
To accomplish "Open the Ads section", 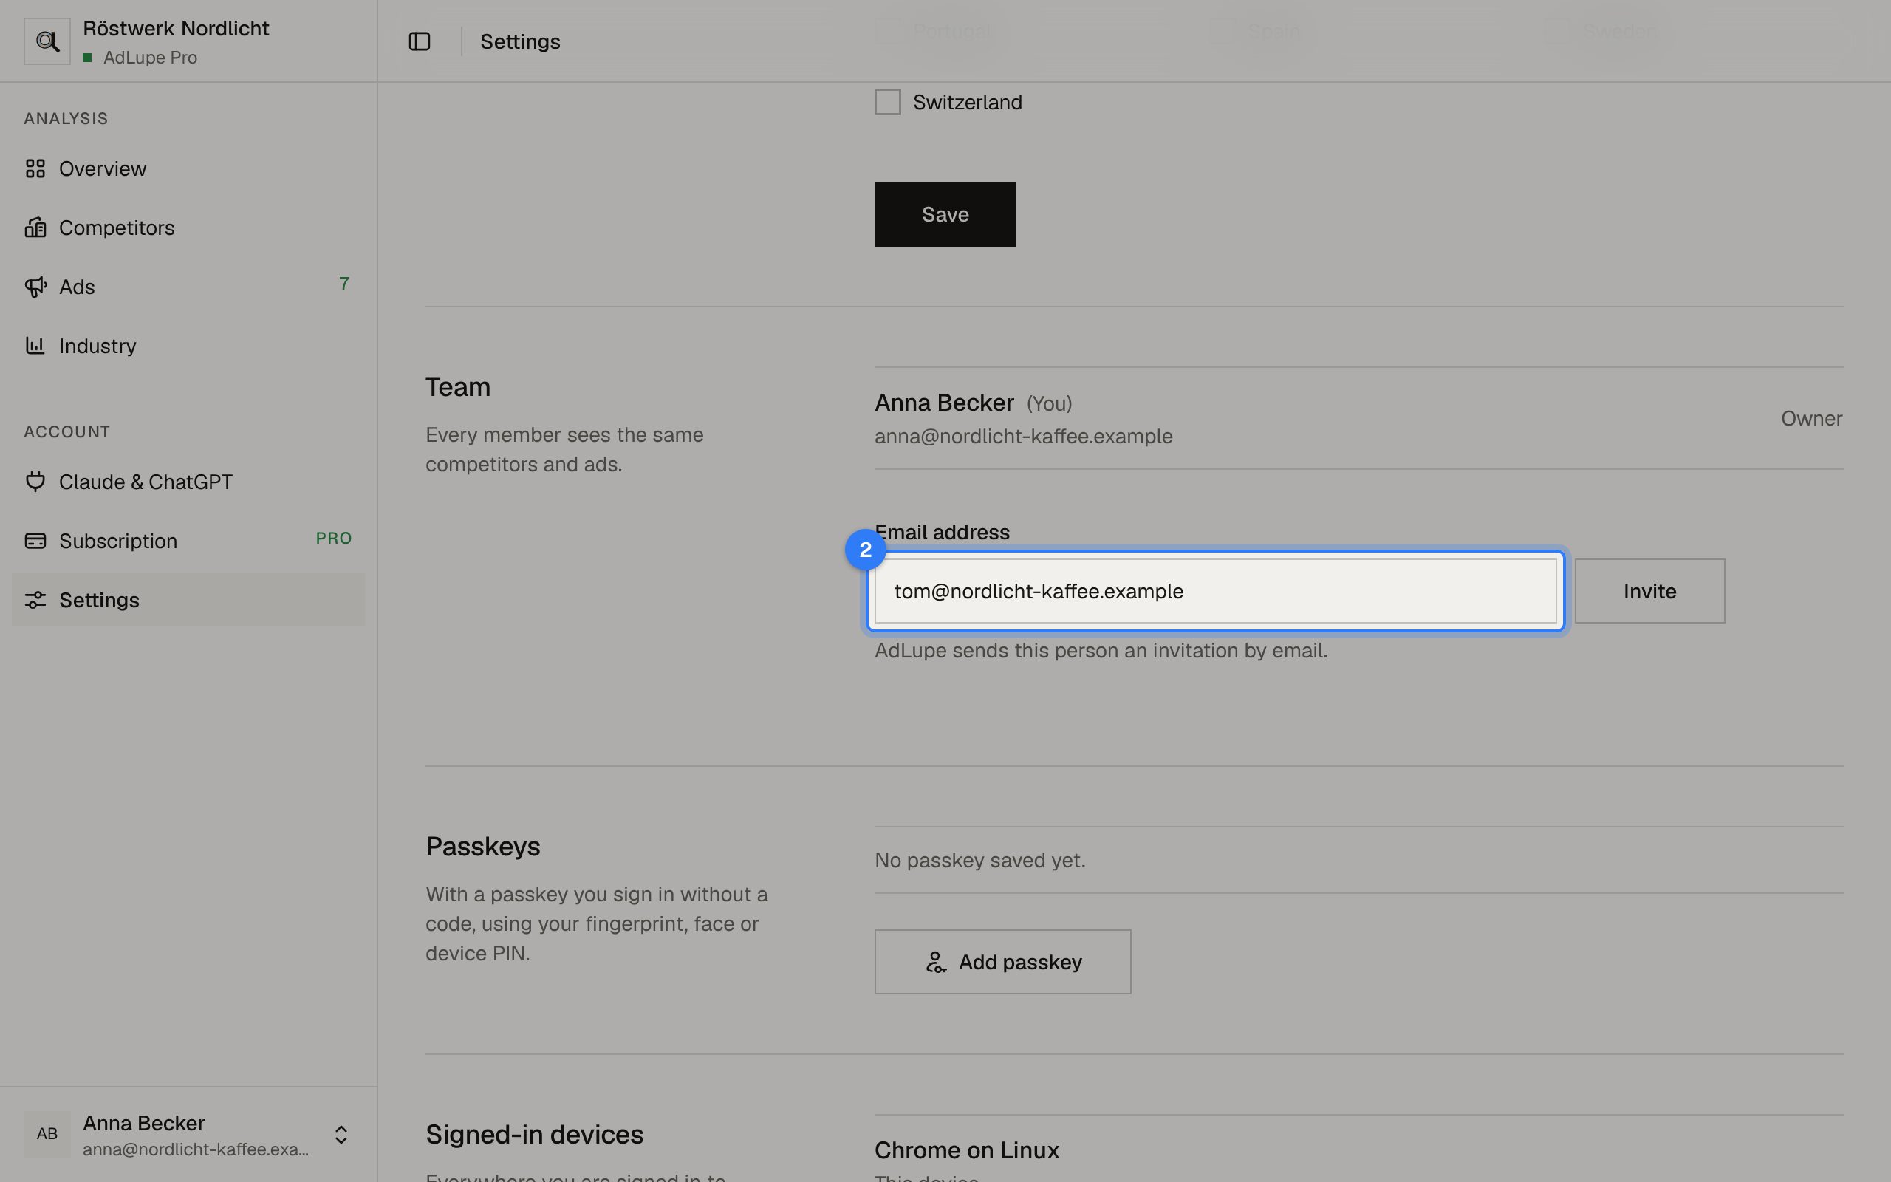I will click(x=188, y=287).
